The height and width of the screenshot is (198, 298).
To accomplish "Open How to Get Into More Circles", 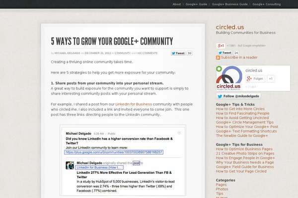I will 240,109.
